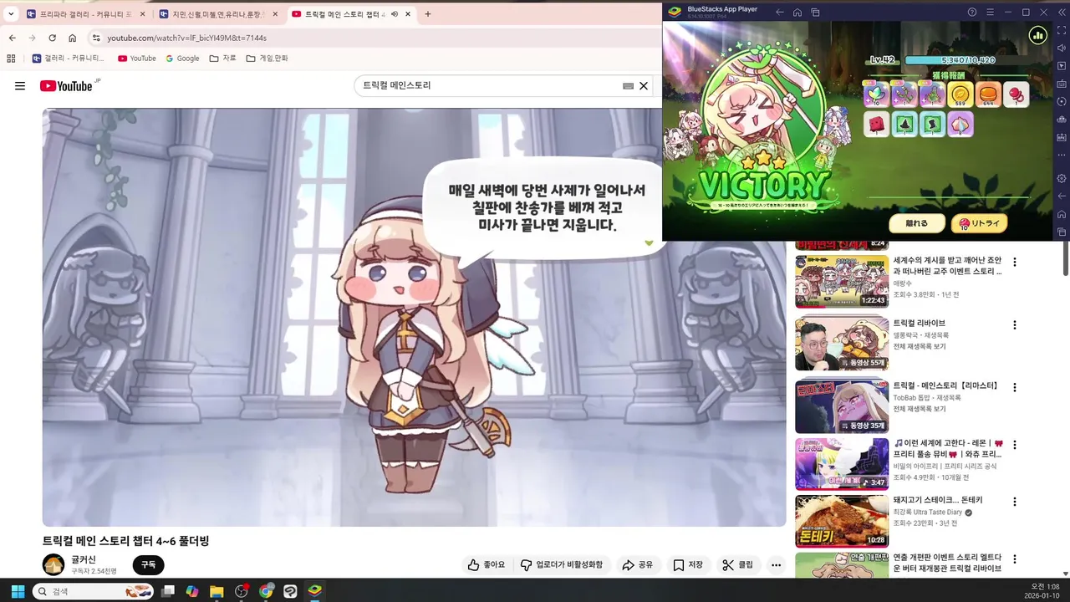The width and height of the screenshot is (1070, 602).
Task: Click the YouTube logo
Action: pos(67,86)
